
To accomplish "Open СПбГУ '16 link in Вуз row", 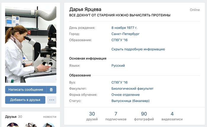I will pos(119,82).
